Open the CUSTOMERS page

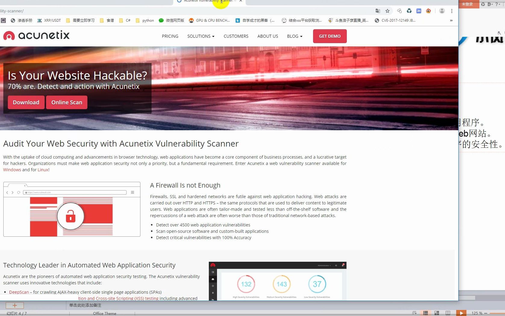pyautogui.click(x=236, y=36)
